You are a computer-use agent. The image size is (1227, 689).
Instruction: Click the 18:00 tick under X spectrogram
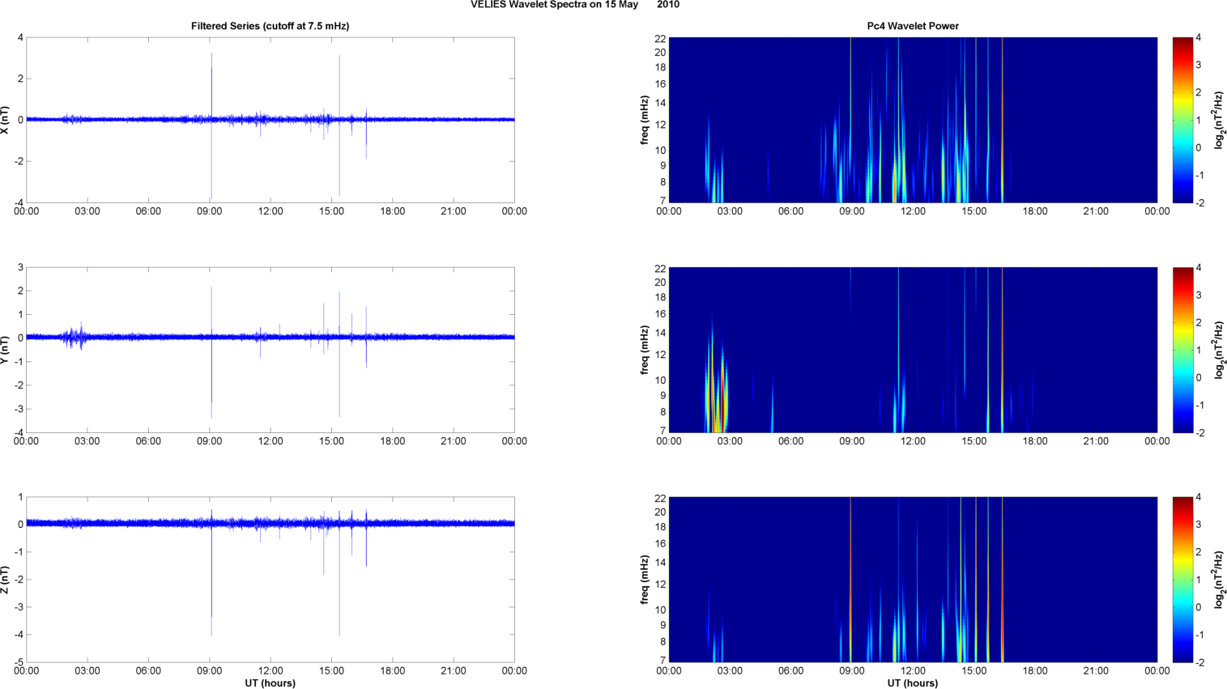pos(1035,211)
